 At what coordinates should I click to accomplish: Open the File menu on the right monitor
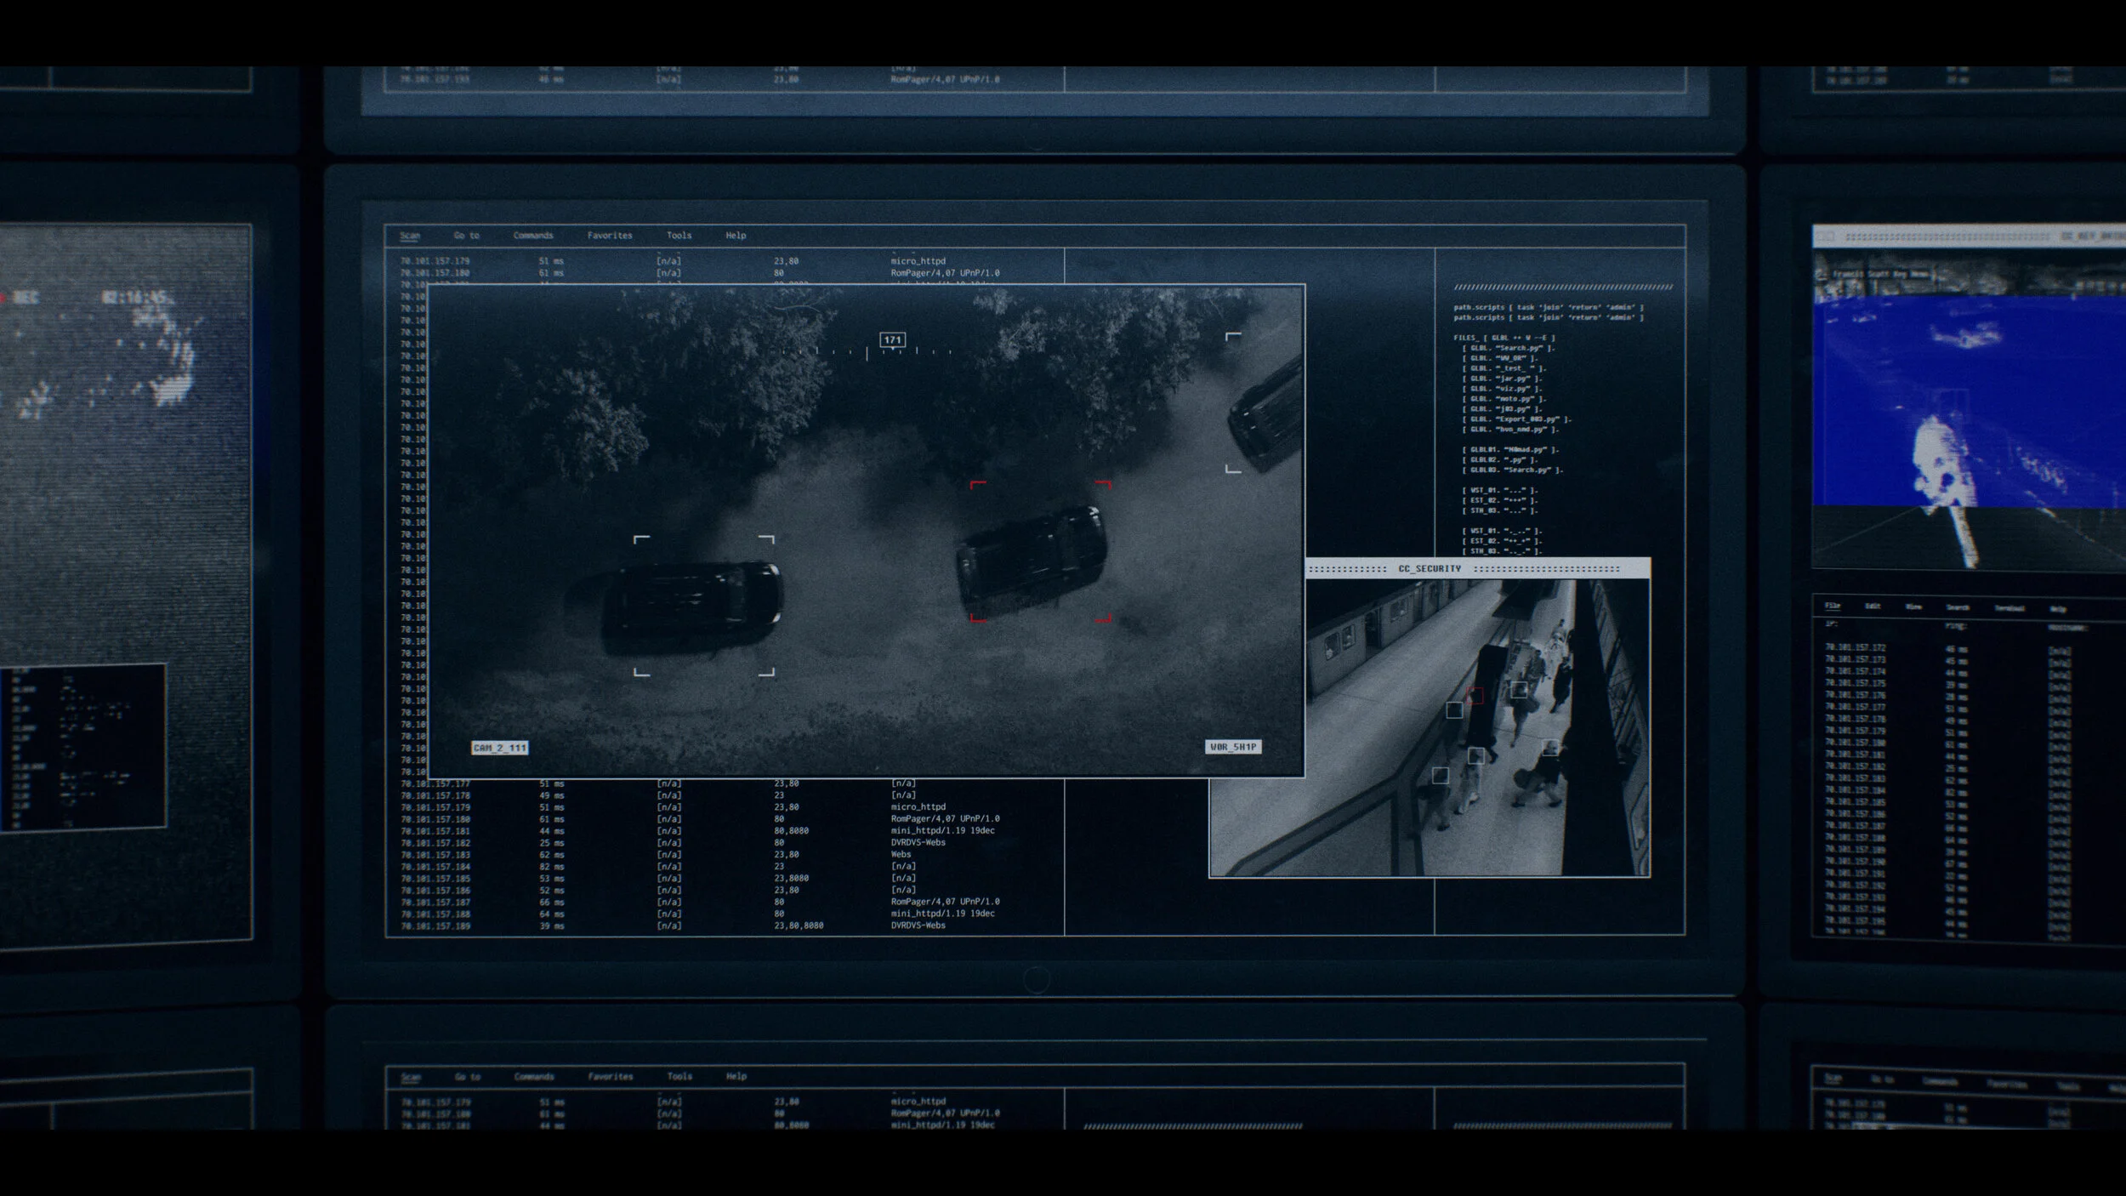1833,606
